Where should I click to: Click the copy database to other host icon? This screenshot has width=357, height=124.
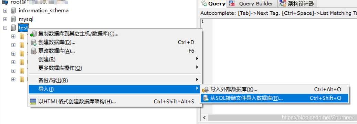click(x=33, y=34)
